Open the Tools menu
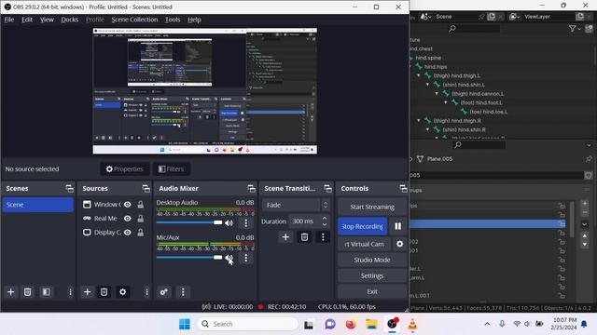This screenshot has width=597, height=335. pyautogui.click(x=173, y=20)
